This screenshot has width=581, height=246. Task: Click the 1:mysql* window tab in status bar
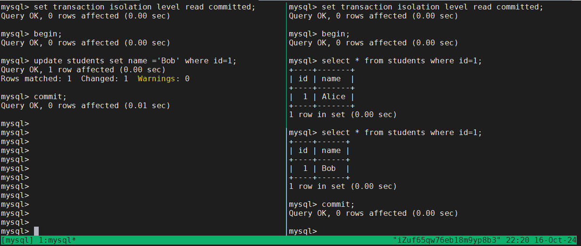[58, 240]
